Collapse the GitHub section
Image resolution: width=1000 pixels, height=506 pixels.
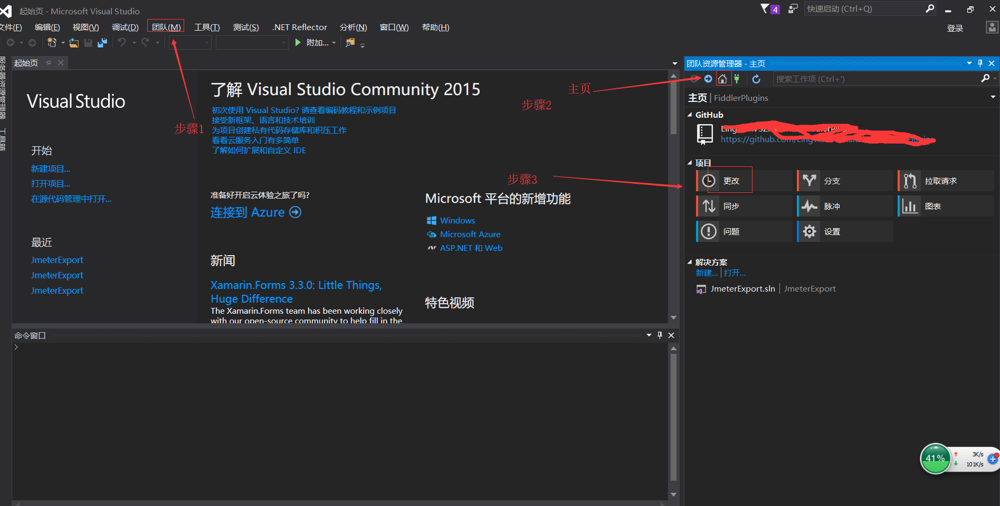pos(690,115)
